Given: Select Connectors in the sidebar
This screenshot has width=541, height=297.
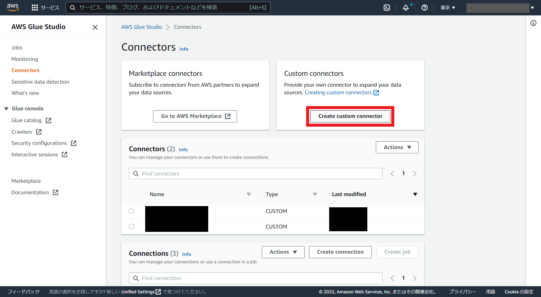Looking at the screenshot, I should (x=25, y=70).
